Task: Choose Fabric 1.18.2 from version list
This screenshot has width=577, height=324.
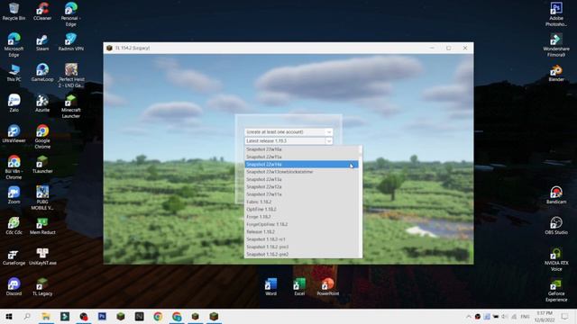Action: click(x=301, y=202)
